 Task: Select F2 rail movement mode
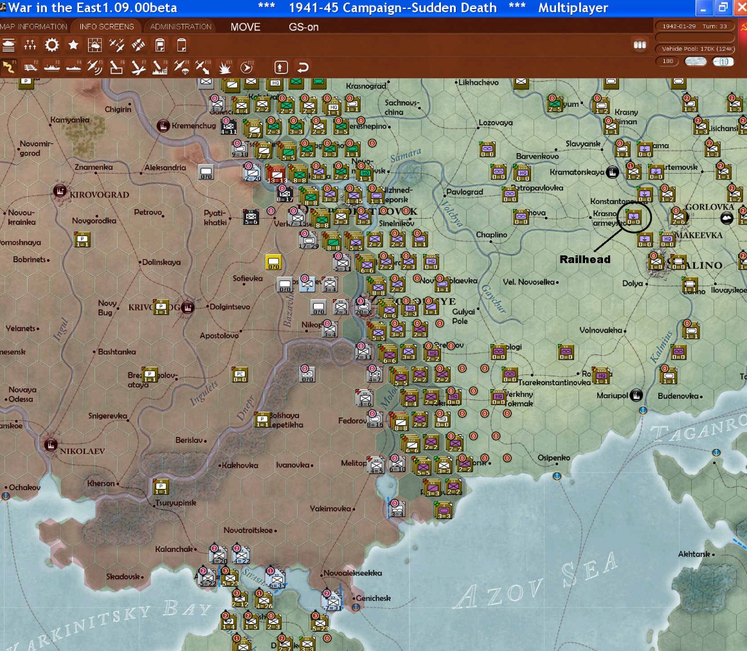tap(30, 67)
